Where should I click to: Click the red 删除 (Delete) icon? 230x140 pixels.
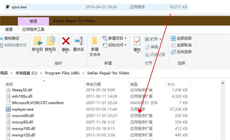(66, 41)
